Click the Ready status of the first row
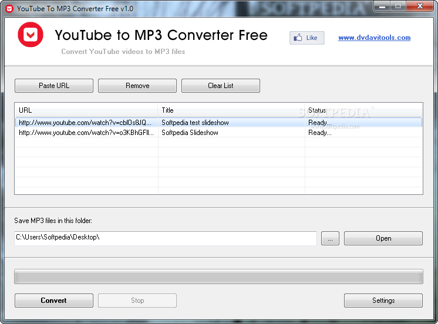 coord(320,123)
